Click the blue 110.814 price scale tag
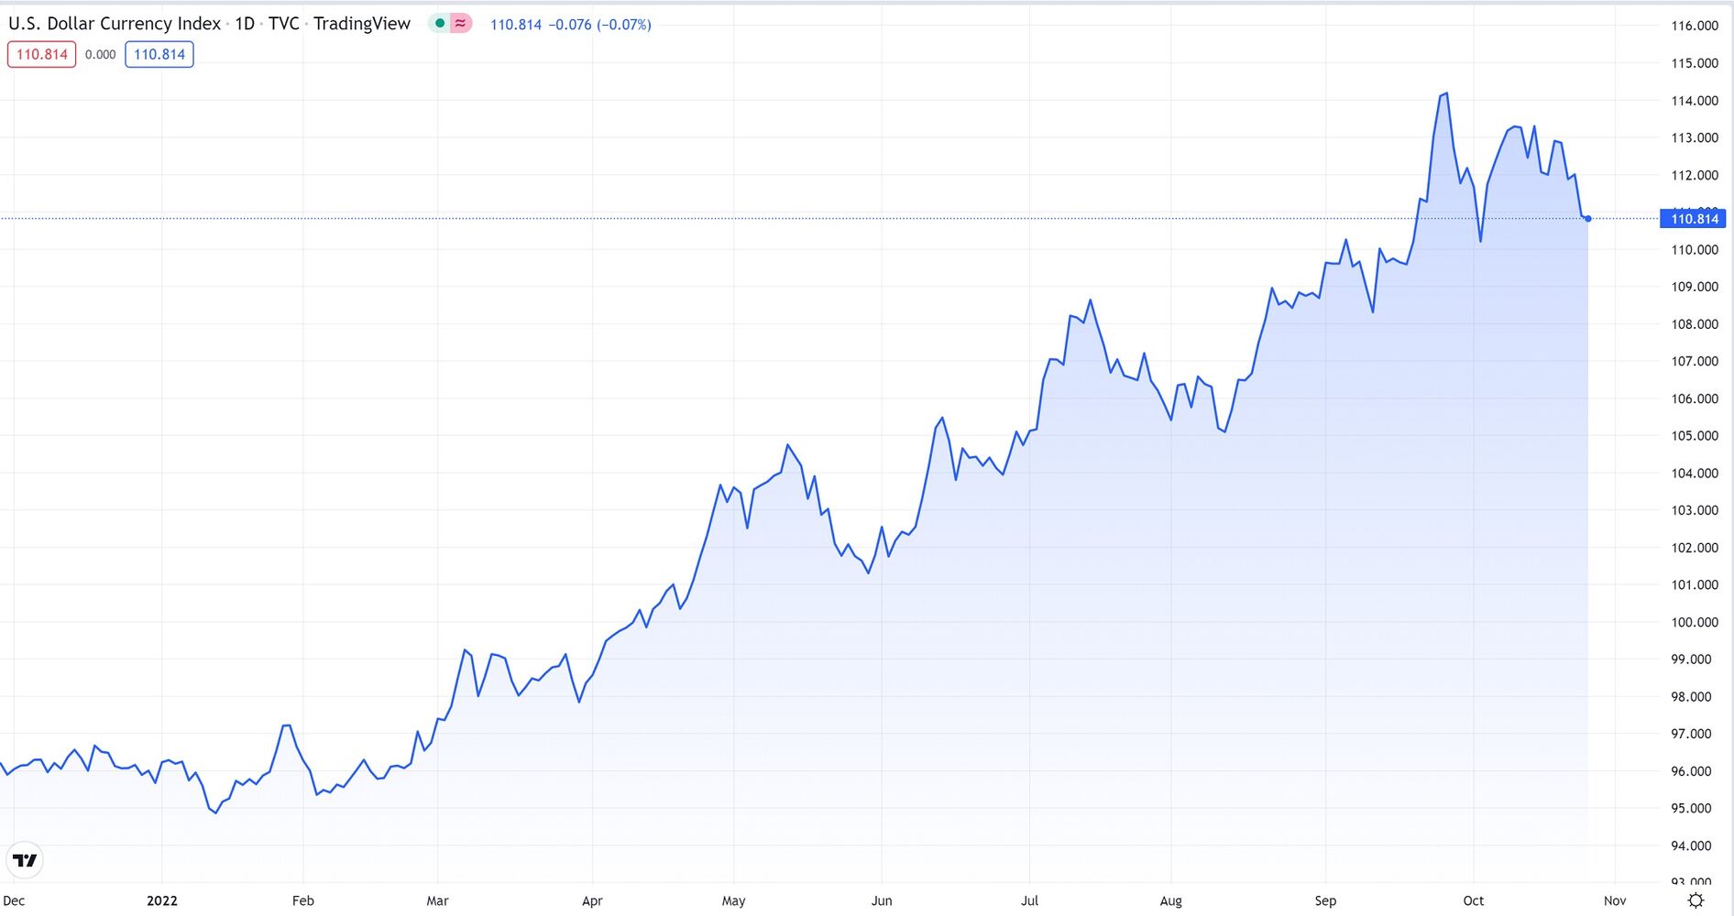The height and width of the screenshot is (916, 1734). click(x=1694, y=218)
